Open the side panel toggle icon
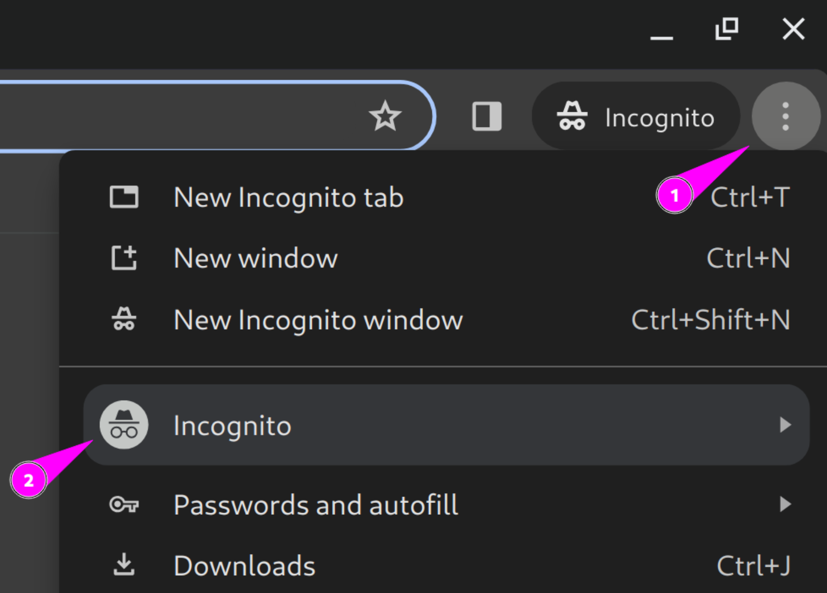Image resolution: width=827 pixels, height=593 pixels. (x=487, y=116)
